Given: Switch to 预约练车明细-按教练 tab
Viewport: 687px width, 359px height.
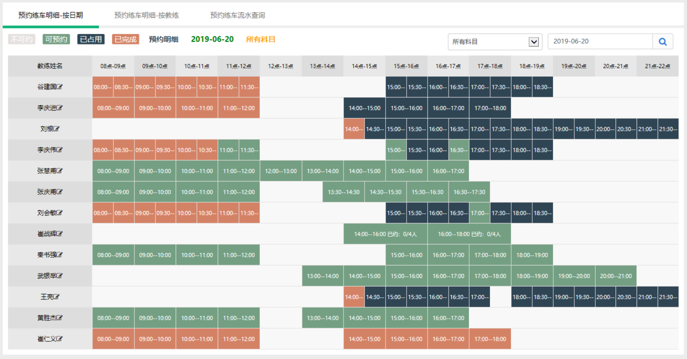Looking at the screenshot, I should point(146,15).
